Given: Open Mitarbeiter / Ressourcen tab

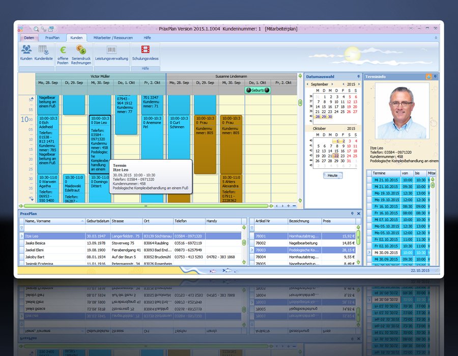Looking at the screenshot, I should (x=113, y=38).
